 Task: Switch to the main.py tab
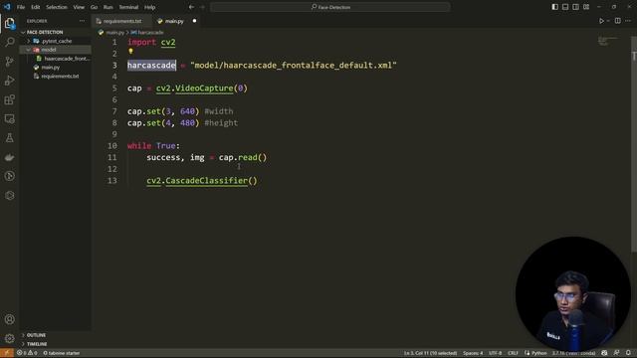pyautogui.click(x=174, y=21)
